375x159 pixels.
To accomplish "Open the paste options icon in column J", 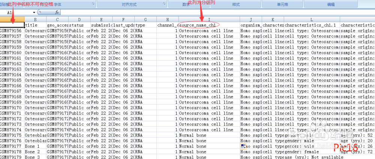I will [243, 146].
